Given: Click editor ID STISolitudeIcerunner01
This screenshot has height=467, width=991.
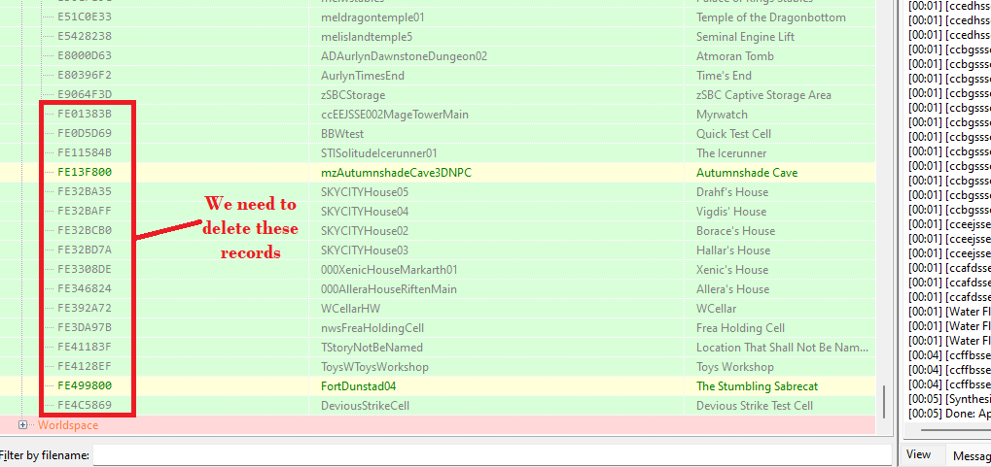Looking at the screenshot, I should pos(379,153).
